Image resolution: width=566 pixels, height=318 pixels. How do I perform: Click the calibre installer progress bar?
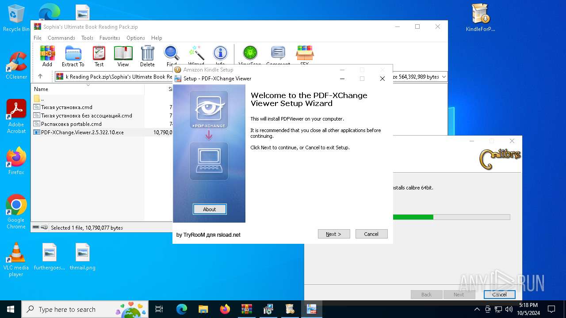pos(451,217)
